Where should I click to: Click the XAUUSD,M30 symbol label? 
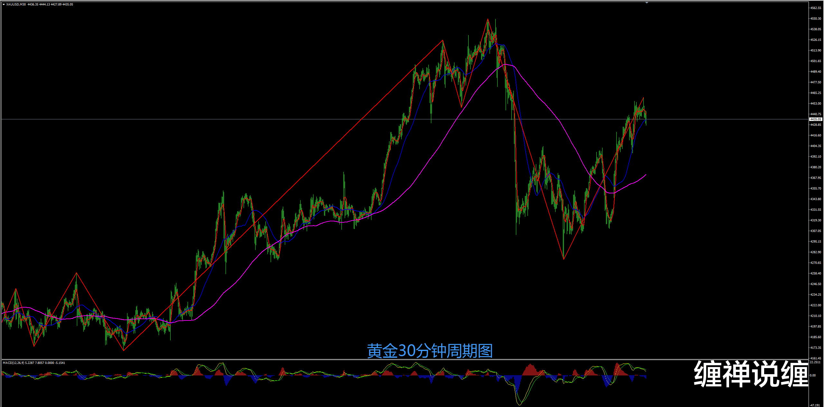16,5
